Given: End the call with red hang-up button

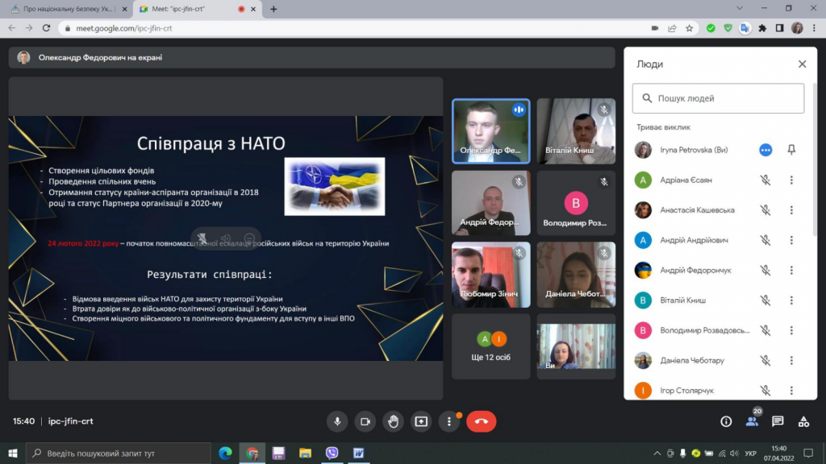Looking at the screenshot, I should (x=481, y=421).
